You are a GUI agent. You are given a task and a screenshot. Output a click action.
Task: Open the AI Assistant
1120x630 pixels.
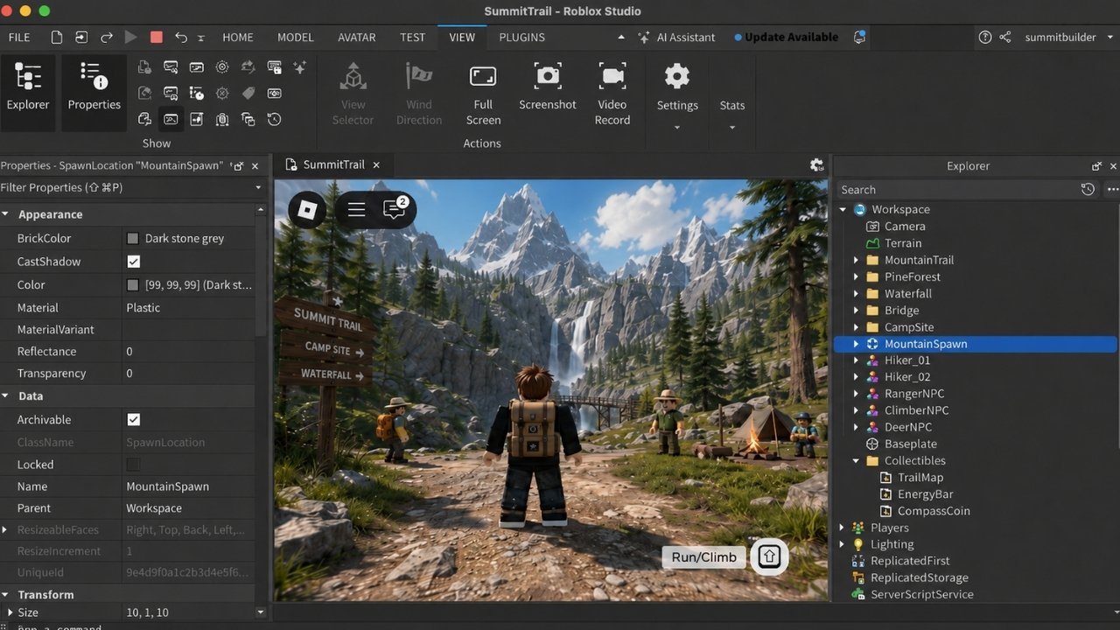(x=678, y=38)
